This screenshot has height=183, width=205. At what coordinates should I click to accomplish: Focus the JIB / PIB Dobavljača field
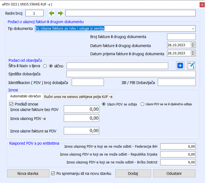177,82
